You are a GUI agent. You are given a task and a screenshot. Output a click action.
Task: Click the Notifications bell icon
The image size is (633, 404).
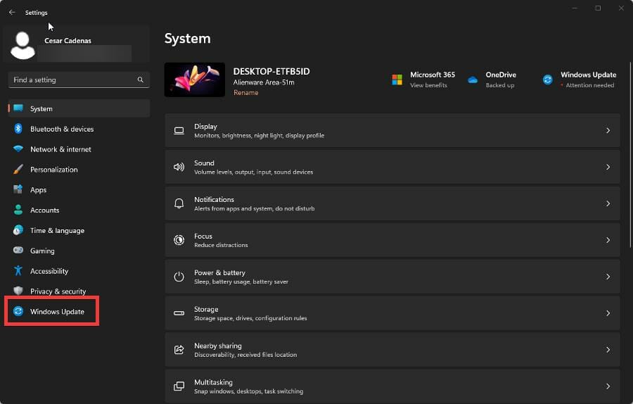[179, 203]
